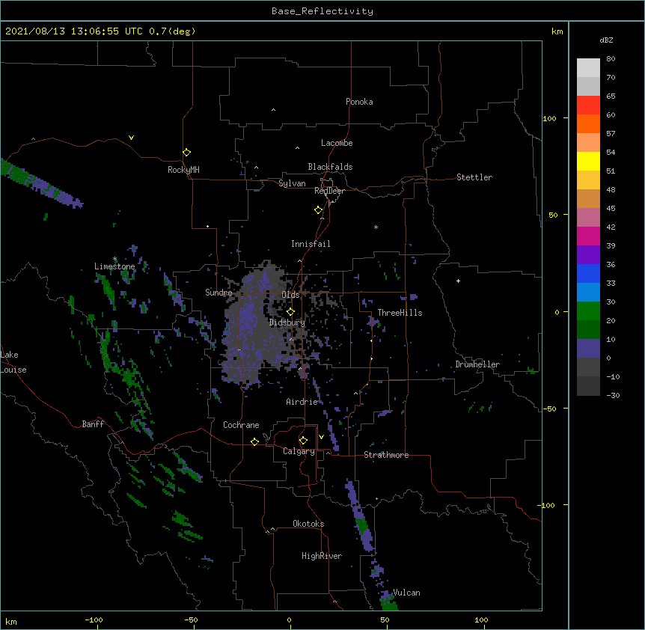Select the dark orange 60-57 dBZ legend swatch

coord(588,123)
